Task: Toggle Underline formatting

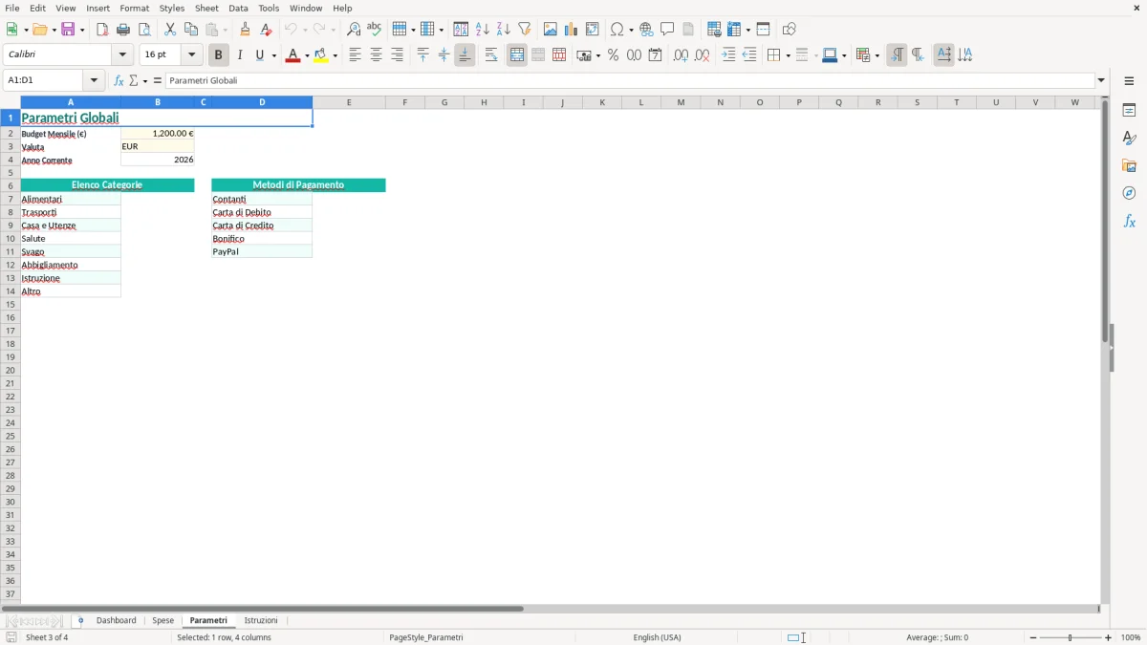Action: 259,55
